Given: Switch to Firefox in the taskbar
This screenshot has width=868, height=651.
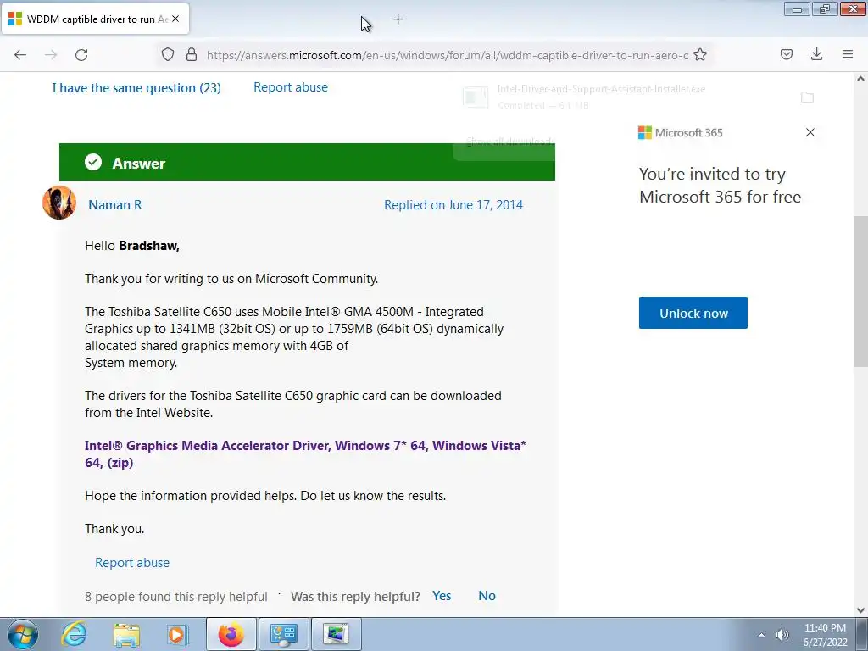Looking at the screenshot, I should coord(231,634).
